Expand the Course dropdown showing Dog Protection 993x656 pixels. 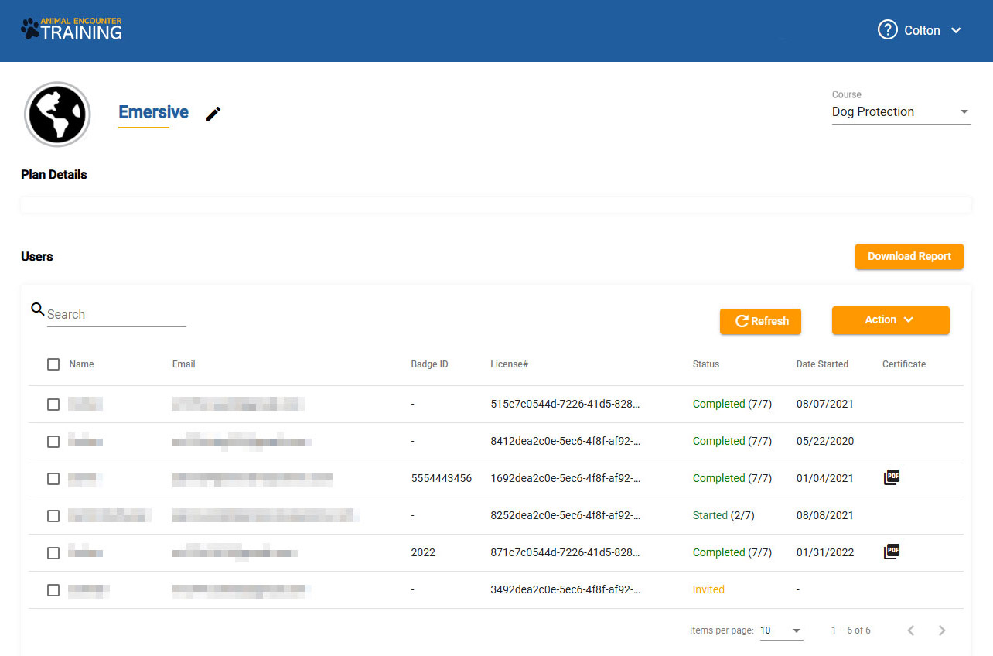click(x=901, y=112)
